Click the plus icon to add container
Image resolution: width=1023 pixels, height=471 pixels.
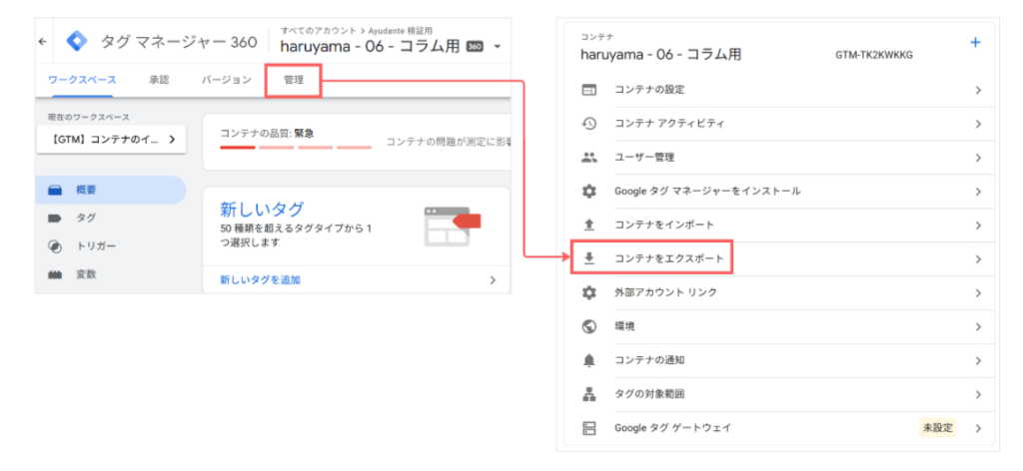[975, 42]
